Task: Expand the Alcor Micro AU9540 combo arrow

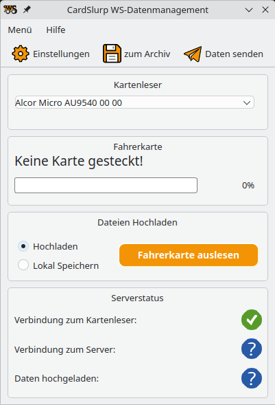Action: point(247,103)
